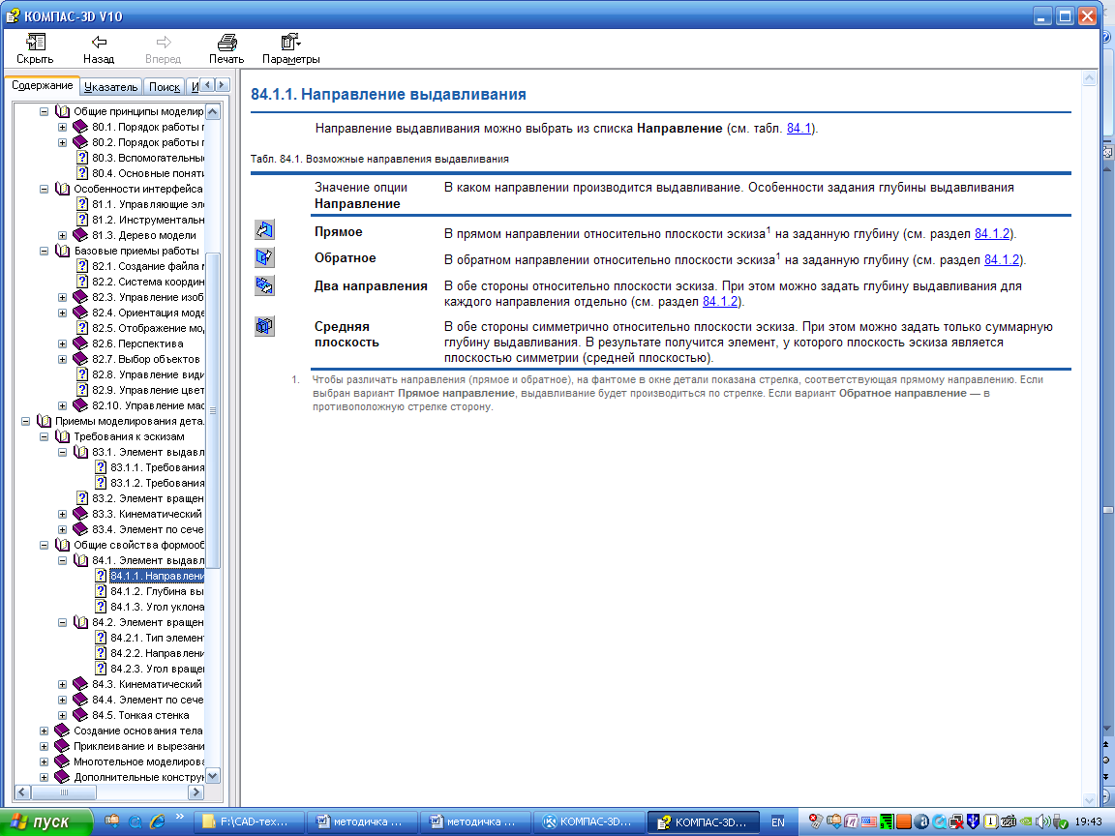The height and width of the screenshot is (836, 1115).
Task: Click taskbar clock showing 19:43
Action: coord(1089,821)
